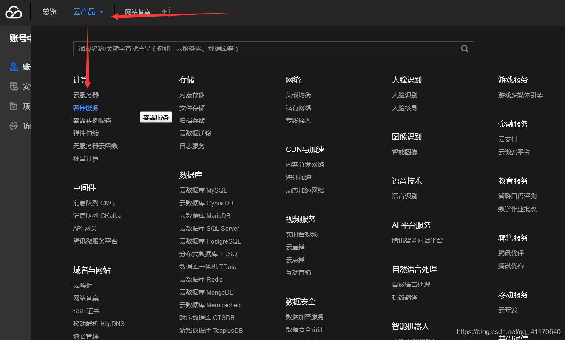The width and height of the screenshot is (565, 340).
Task: Open 批量计算
Action: pos(86,159)
